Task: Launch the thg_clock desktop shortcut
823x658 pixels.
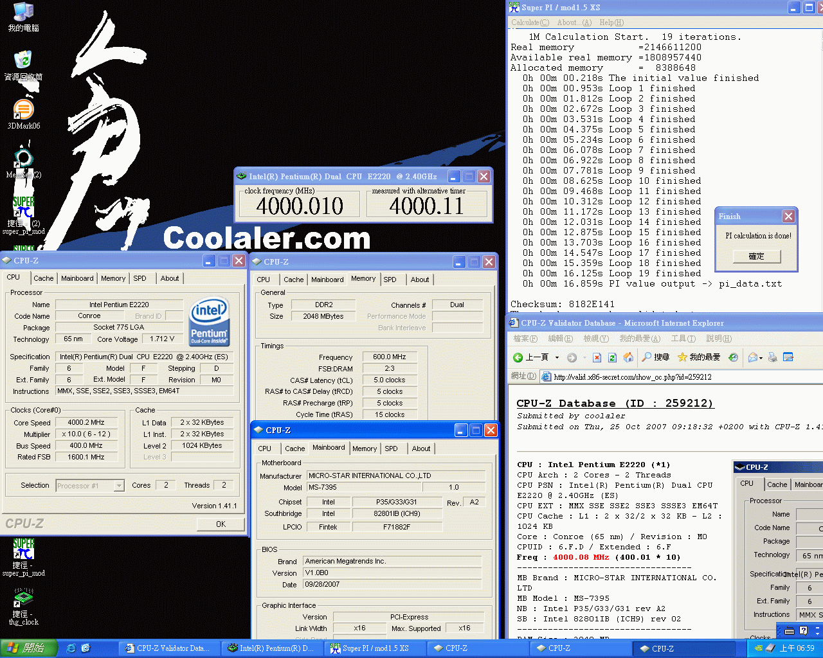Action: pos(23,607)
